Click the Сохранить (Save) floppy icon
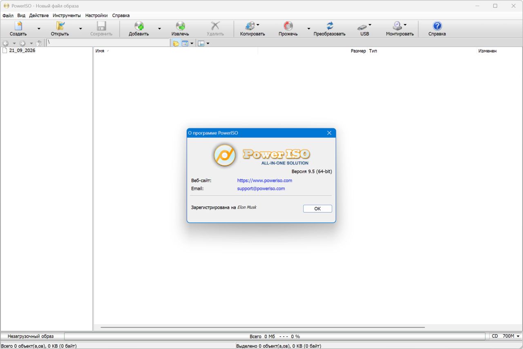The height and width of the screenshot is (349, 523). pyautogui.click(x=101, y=26)
